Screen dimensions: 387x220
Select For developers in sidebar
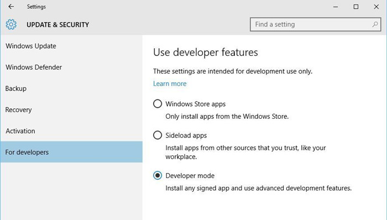click(x=71, y=152)
